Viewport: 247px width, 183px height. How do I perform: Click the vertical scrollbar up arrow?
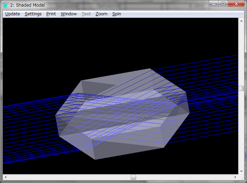click(242, 21)
